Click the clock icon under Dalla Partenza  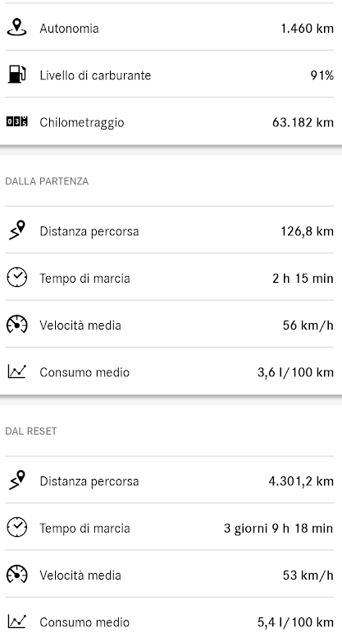pyautogui.click(x=16, y=277)
